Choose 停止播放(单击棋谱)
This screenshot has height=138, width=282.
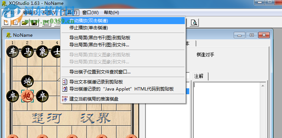tap(123, 28)
